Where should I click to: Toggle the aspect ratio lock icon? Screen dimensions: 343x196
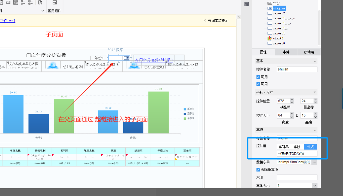pos(297,115)
